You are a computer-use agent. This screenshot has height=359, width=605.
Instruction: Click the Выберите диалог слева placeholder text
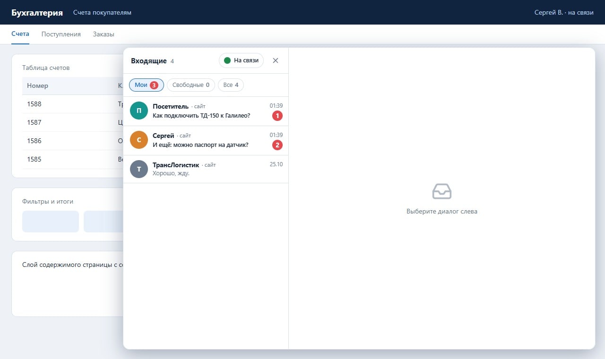tap(442, 212)
